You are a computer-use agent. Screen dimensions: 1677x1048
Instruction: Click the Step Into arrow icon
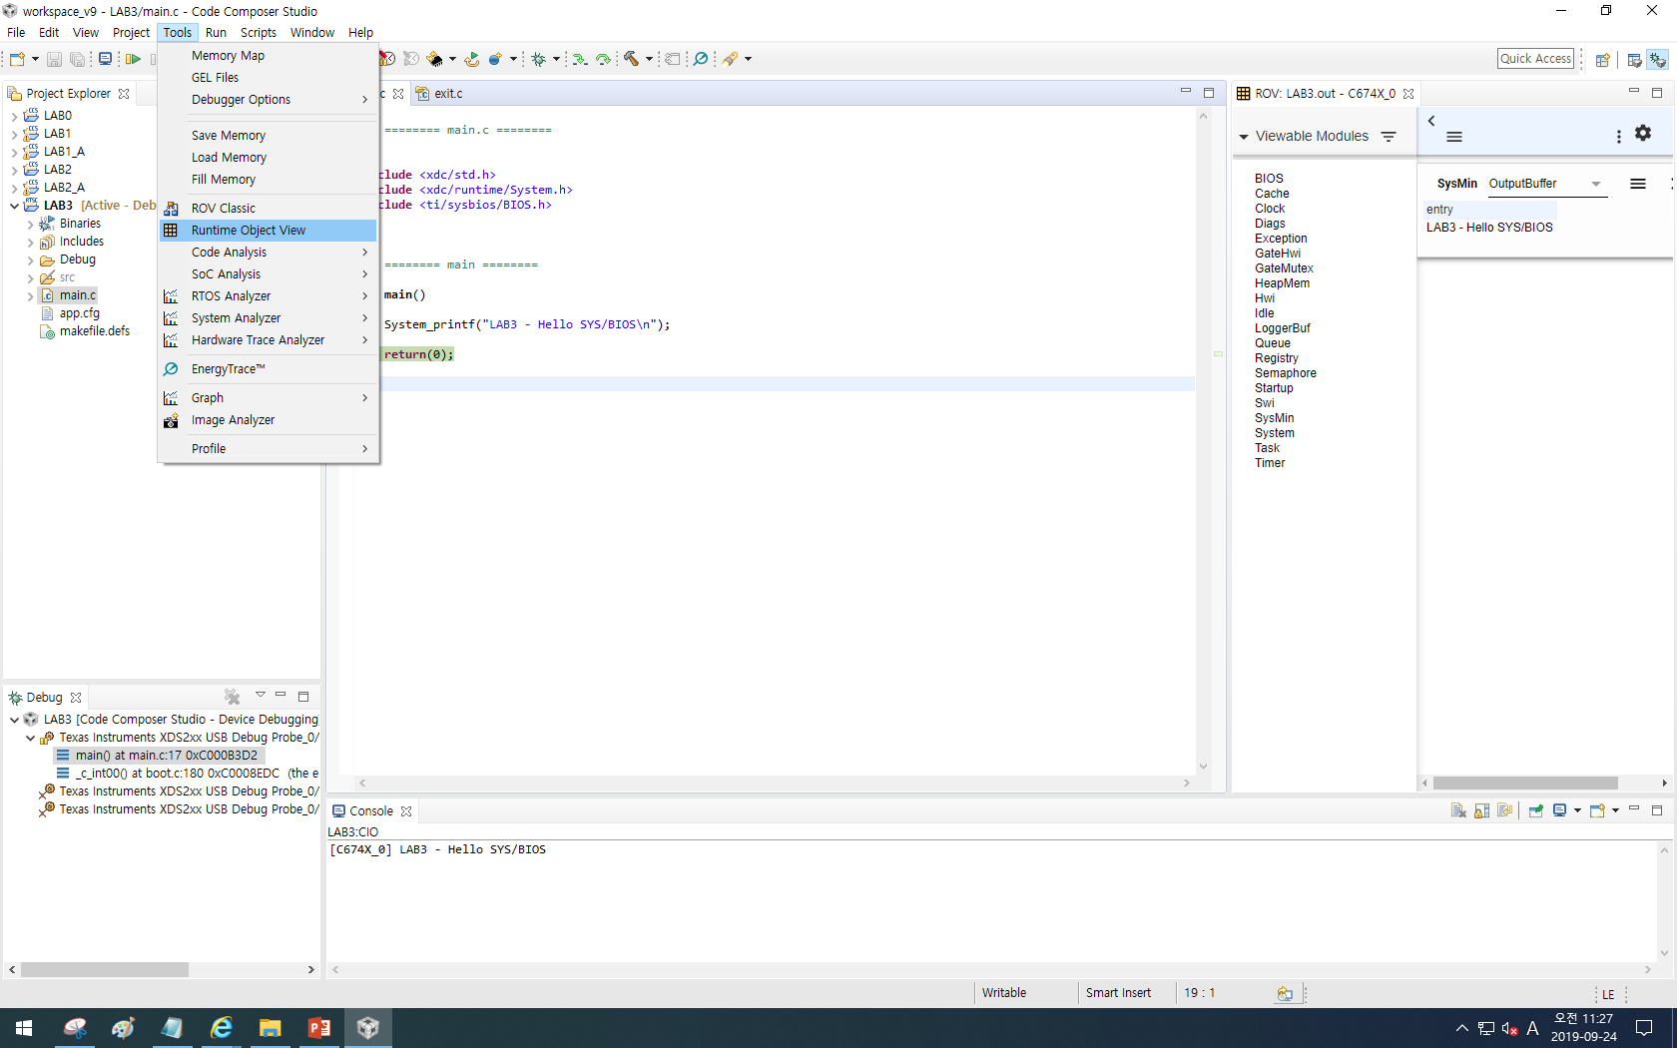point(579,59)
